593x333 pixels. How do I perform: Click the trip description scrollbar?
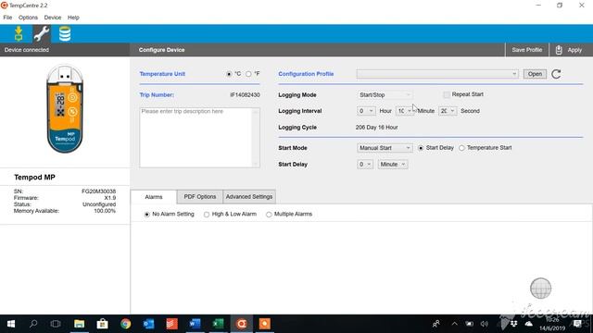(256, 138)
